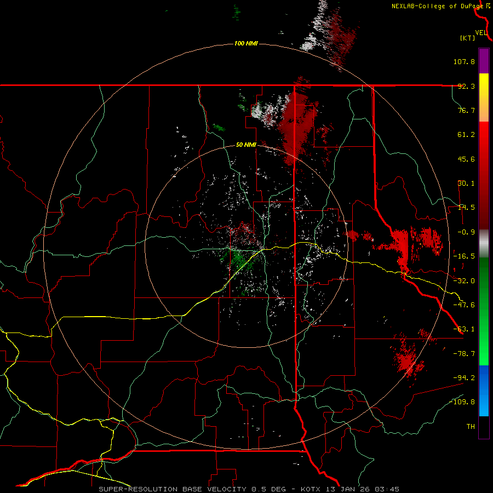Pick the blue segment of the velocity color bar

tap(484, 391)
